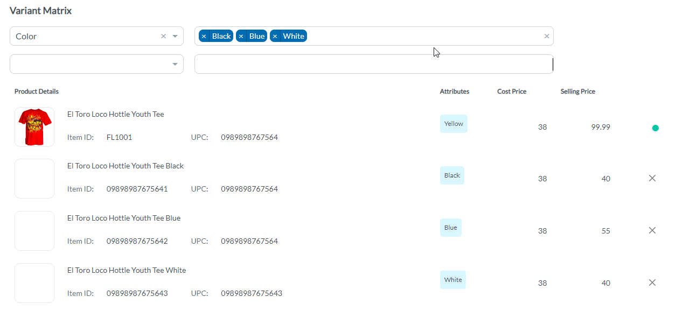
Task: Click the Attributes column header
Action: coord(454,91)
